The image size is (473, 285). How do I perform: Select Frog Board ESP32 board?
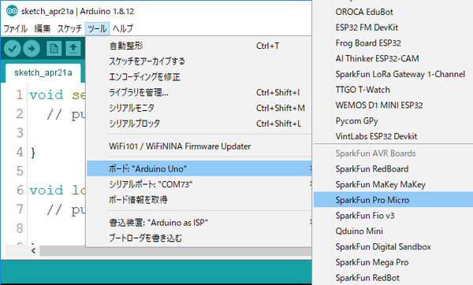coord(393,43)
